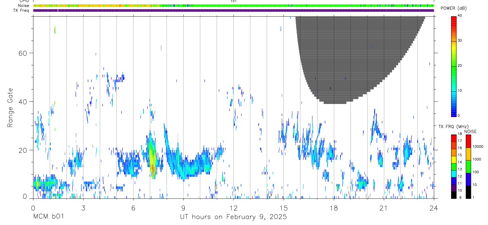
Task: Click the x-axis tick label 21
Action: (383, 208)
